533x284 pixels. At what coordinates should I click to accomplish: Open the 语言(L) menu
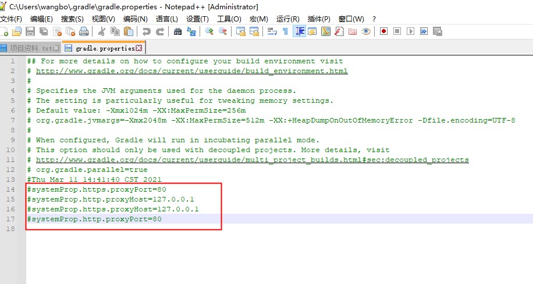coord(167,19)
